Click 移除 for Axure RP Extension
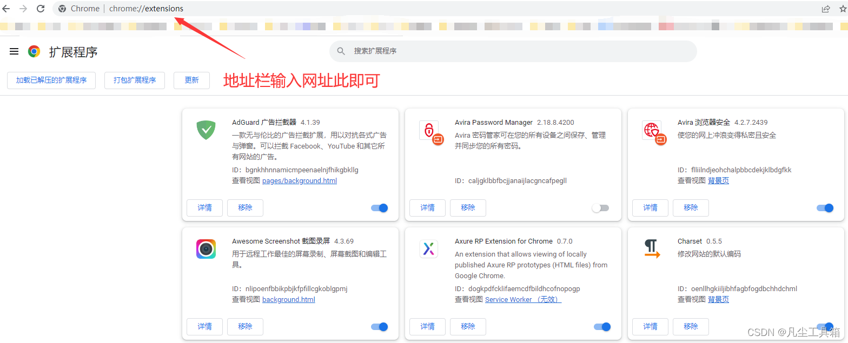This screenshot has width=848, height=343. [468, 327]
